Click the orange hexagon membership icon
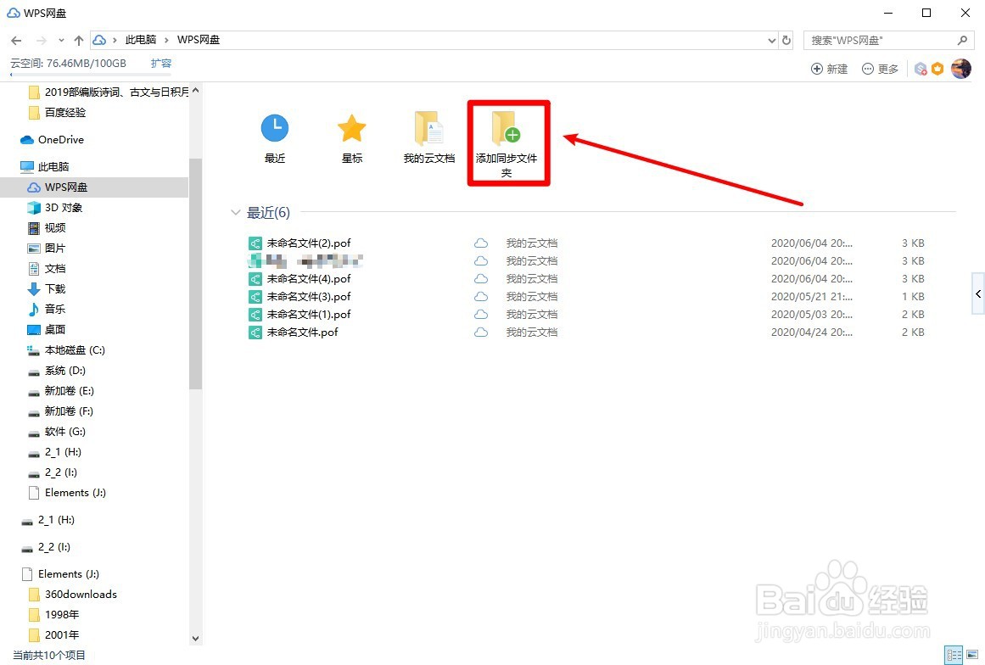The width and height of the screenshot is (985, 665). click(937, 69)
